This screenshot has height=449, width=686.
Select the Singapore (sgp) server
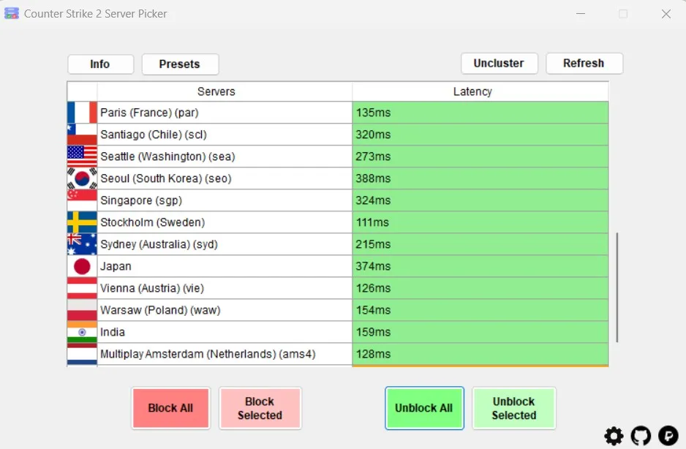pyautogui.click(x=225, y=200)
